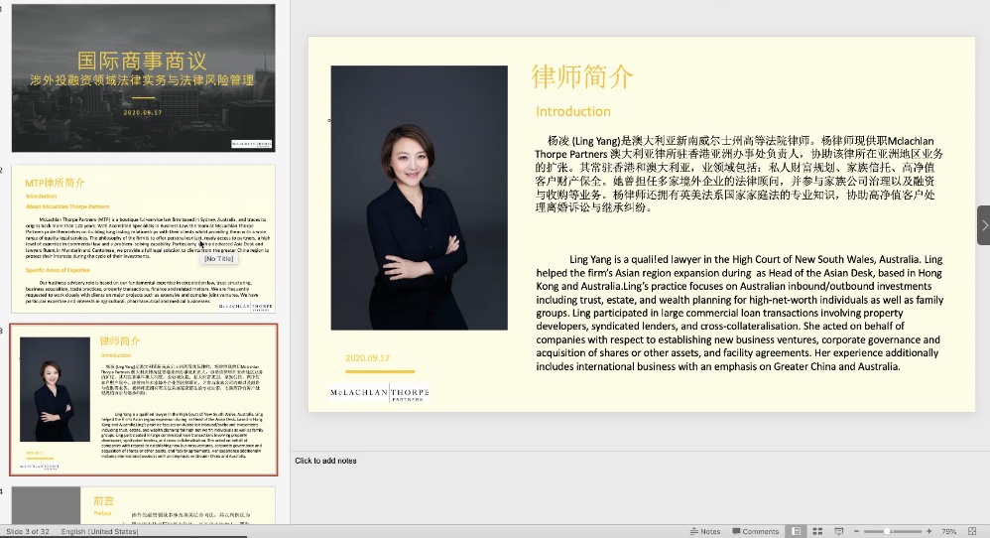Open Slide Sorter view

pyautogui.click(x=815, y=531)
